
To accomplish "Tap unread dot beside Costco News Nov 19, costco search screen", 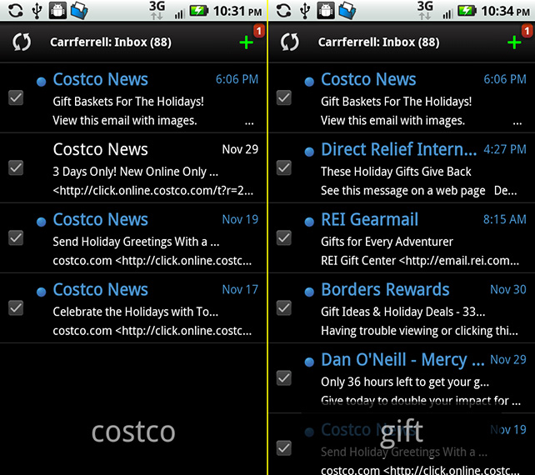I will coord(42,222).
